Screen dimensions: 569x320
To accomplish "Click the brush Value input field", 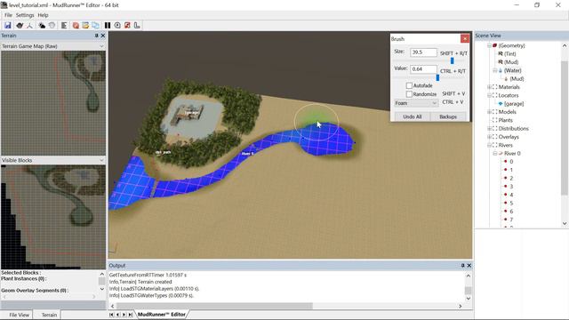I will coord(423,69).
